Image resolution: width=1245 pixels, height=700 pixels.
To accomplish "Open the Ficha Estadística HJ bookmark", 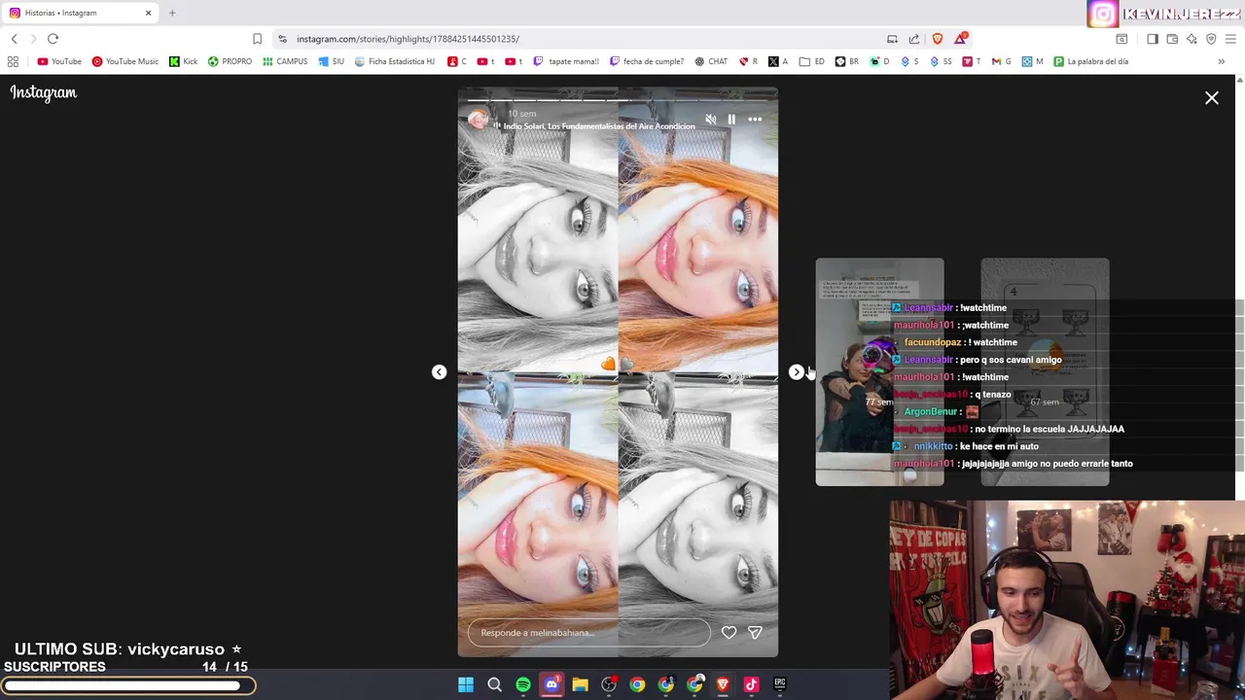I will [x=394, y=61].
